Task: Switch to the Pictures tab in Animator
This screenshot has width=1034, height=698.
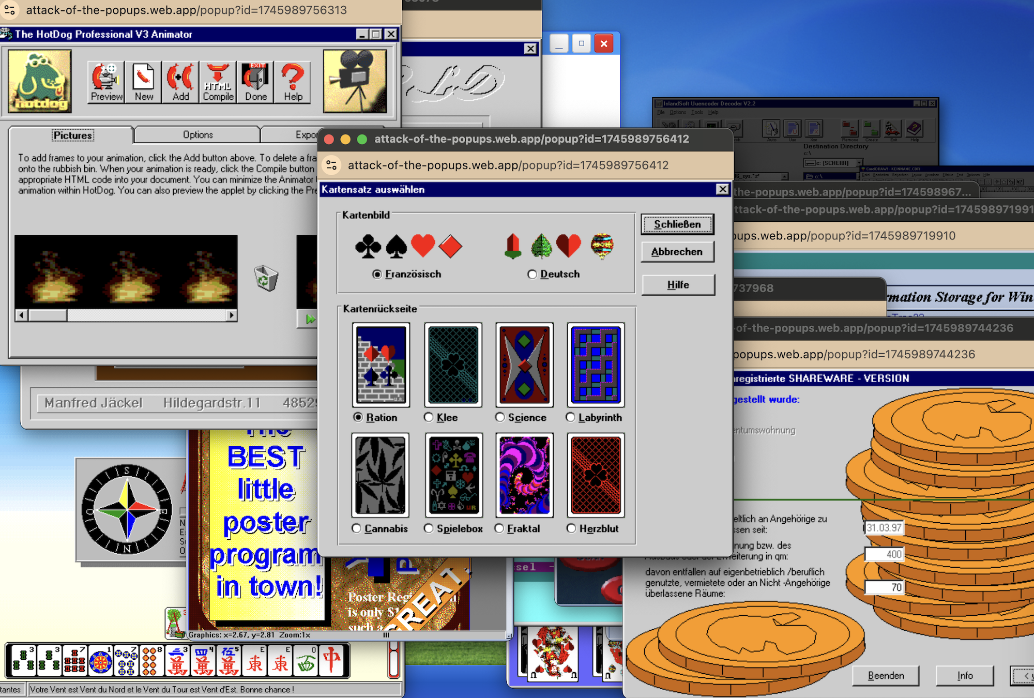Action: point(72,135)
